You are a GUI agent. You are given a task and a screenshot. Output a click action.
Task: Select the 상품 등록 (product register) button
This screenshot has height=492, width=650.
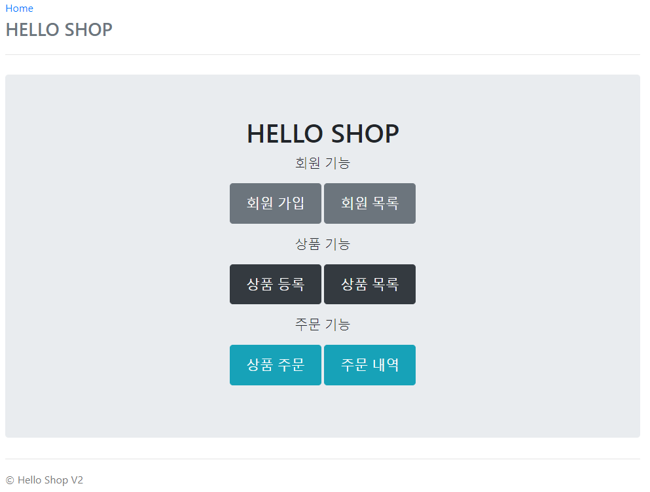tap(275, 284)
